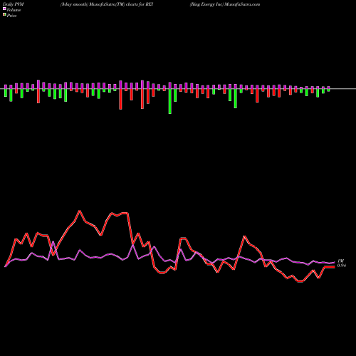This screenshot has width=356, height=356.
Task: Click the '0.94' price value label
Action: coord(342,266)
